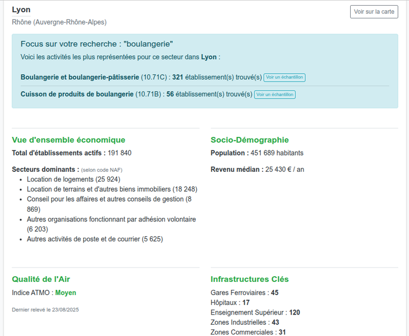Click the "Enseignement Supérieur" count line
Screen dimensions: 409x336
pyautogui.click(x=255, y=312)
